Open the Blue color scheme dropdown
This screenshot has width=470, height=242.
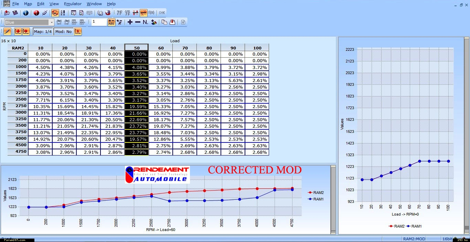pos(29,22)
